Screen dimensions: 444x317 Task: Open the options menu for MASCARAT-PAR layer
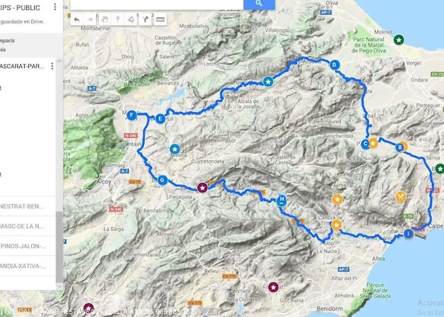[x=52, y=66]
